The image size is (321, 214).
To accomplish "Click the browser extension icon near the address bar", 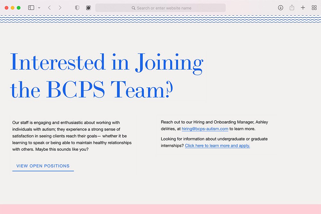I will (88, 7).
